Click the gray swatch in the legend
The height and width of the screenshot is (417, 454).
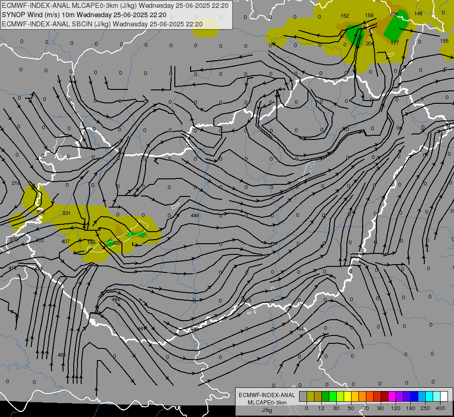303,396
